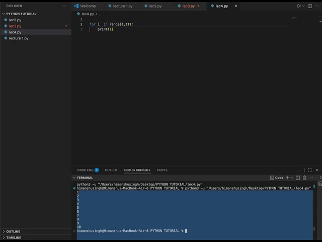This screenshot has height=242, width=322.
Task: Open panel more actions ellipsis
Action: click(x=299, y=170)
